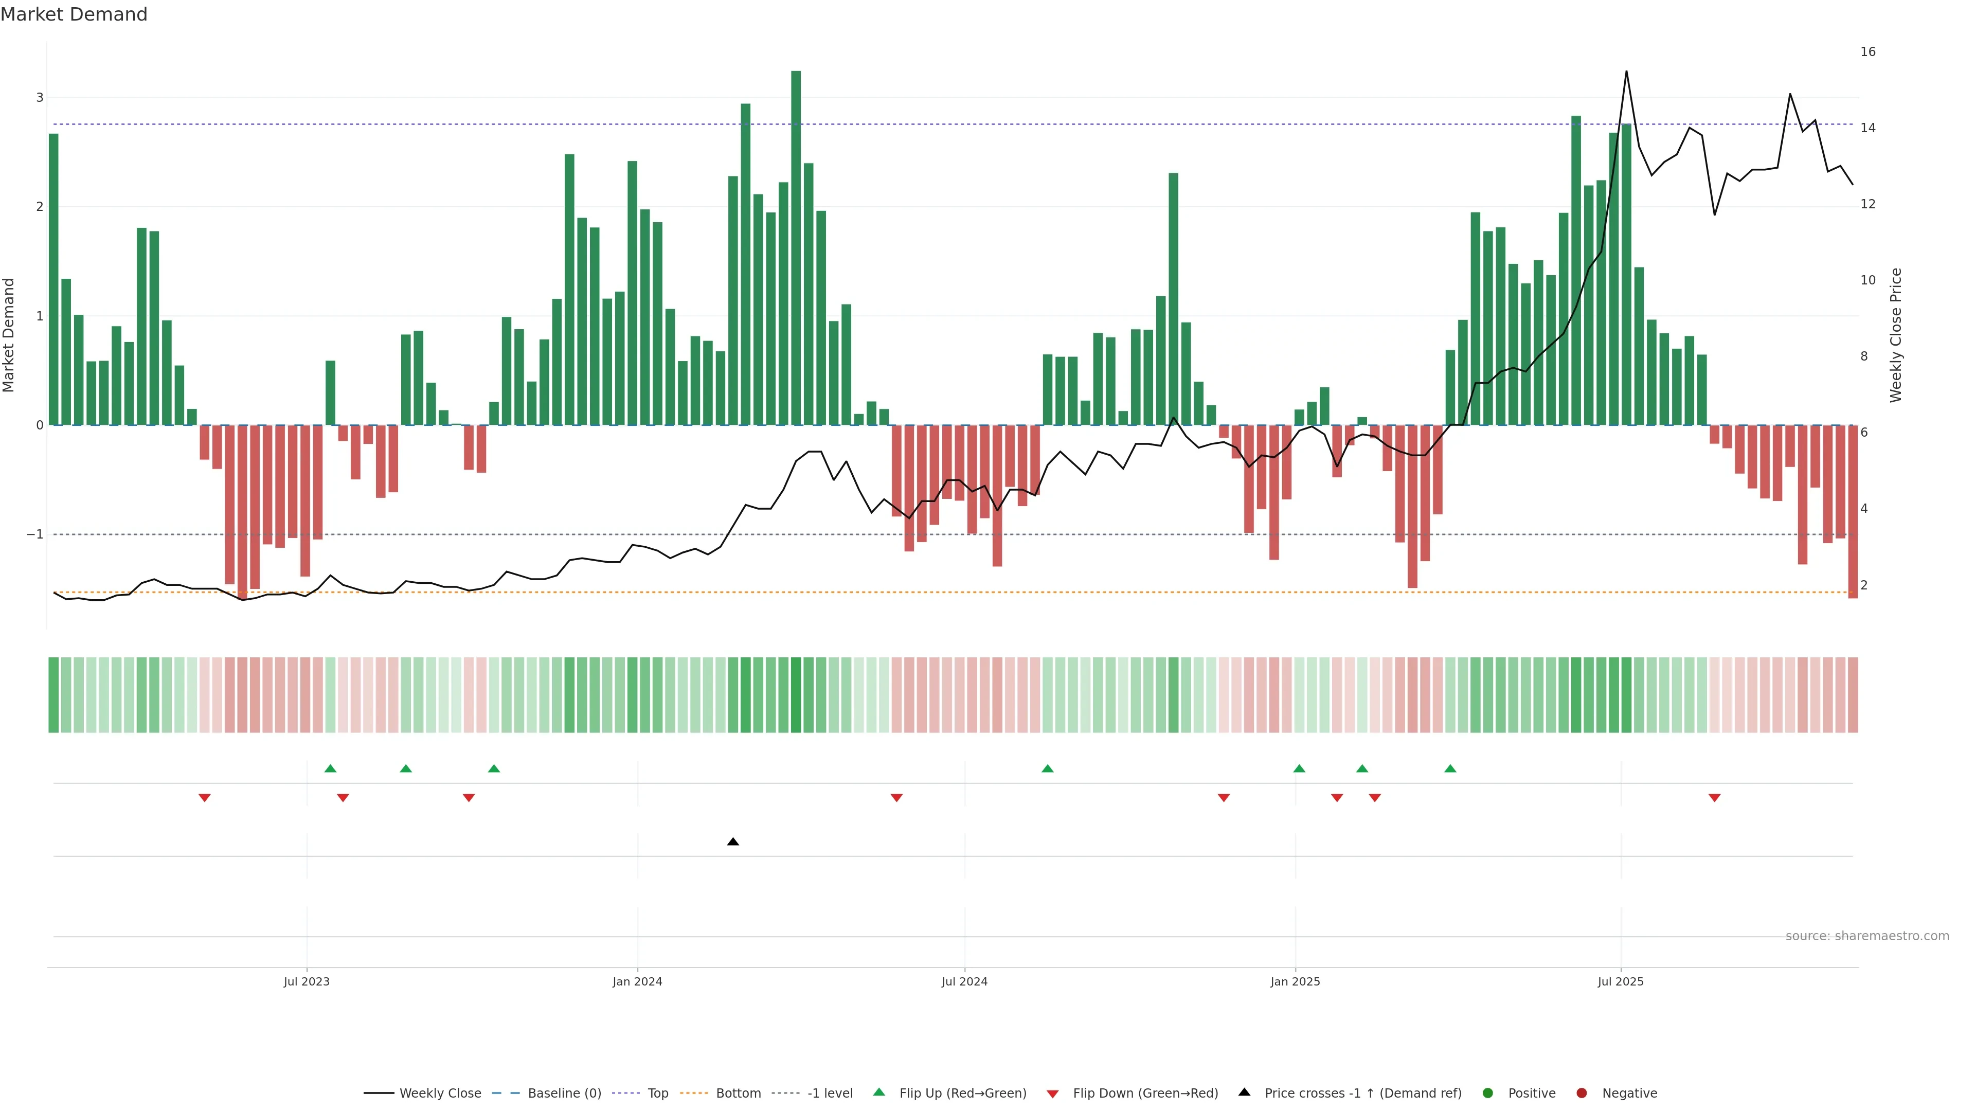Click red Flip Down triangle icon in legend

[1053, 1094]
